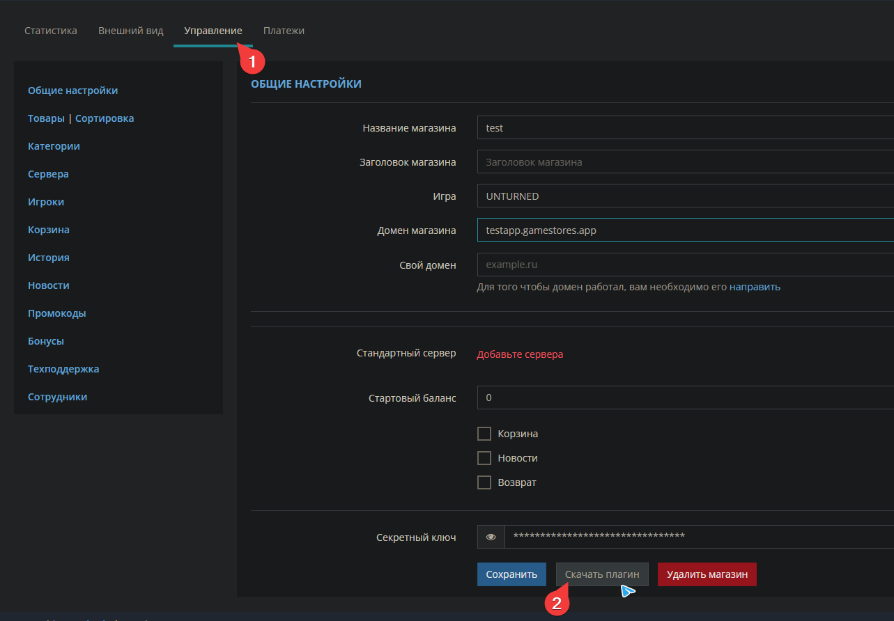The image size is (894, 621).
Task: Enable the Новости checkbox
Action: point(484,458)
